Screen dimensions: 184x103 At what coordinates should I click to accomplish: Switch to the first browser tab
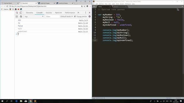[x=10, y=3]
